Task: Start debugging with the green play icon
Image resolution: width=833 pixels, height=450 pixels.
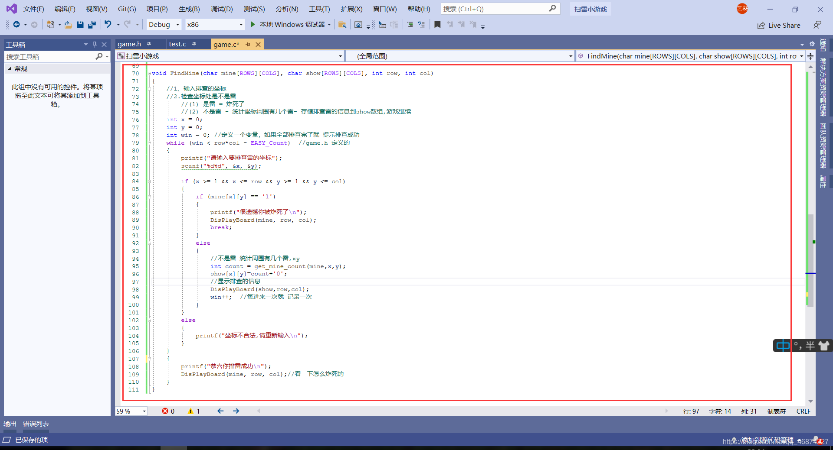Action: pos(253,25)
